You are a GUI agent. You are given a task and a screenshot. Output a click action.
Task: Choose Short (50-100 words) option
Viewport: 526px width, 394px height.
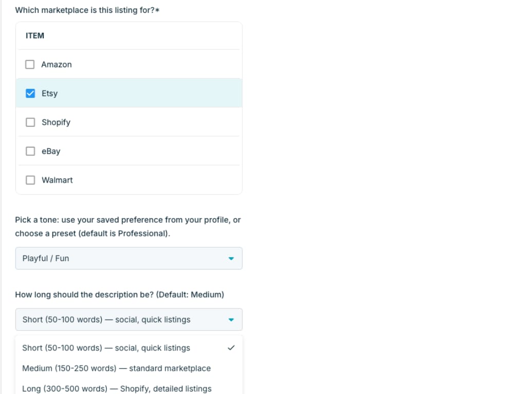106,348
